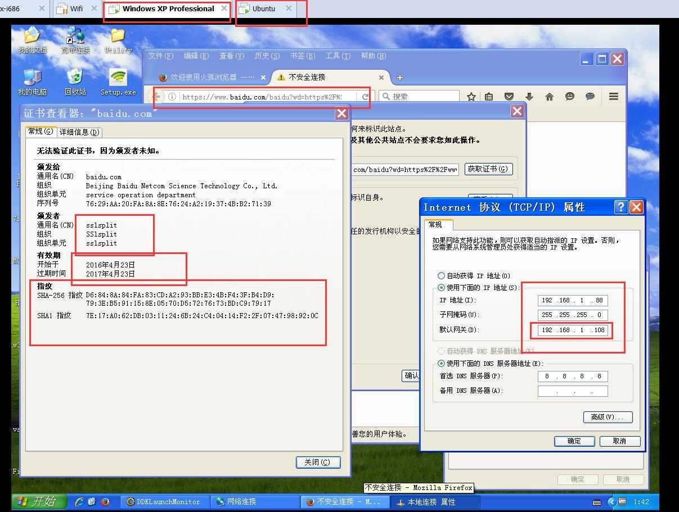Viewport: 679px width, 512px height.
Task: Select 使用下面的 DNS 服务器地址 radio button
Action: [x=441, y=364]
